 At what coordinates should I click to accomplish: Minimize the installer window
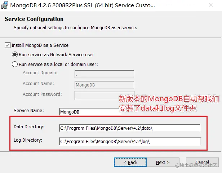[x=169, y=5]
